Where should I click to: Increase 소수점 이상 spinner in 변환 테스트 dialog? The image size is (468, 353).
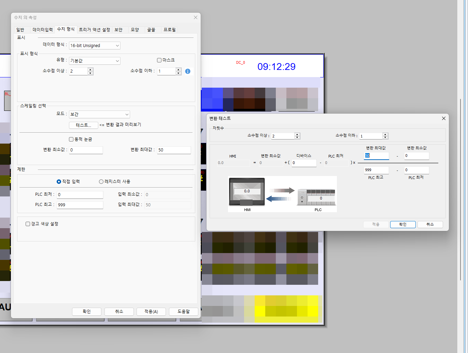pos(297,134)
